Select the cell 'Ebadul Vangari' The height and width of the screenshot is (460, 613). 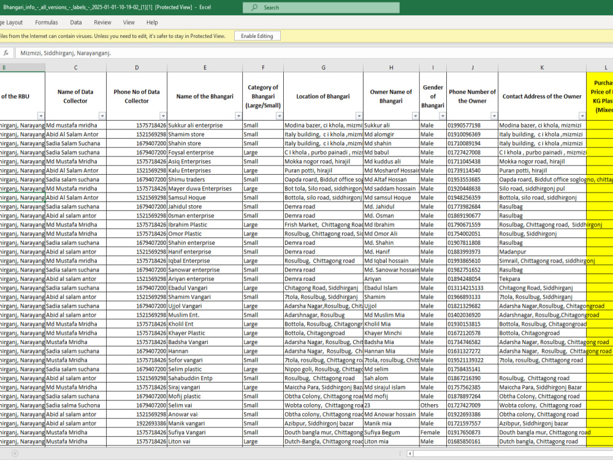[x=205, y=288]
